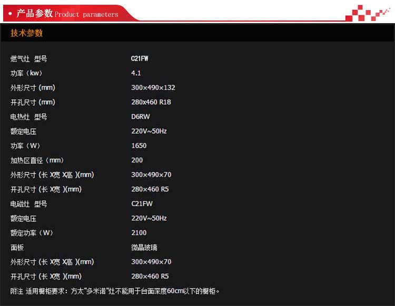Click the '面板' label
Screen dimensions: 395x306
[17, 248]
